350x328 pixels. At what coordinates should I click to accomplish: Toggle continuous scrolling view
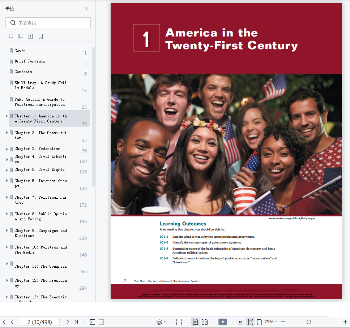[179, 322]
